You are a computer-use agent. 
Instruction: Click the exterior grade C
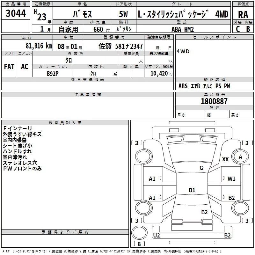(x=238, y=29)
